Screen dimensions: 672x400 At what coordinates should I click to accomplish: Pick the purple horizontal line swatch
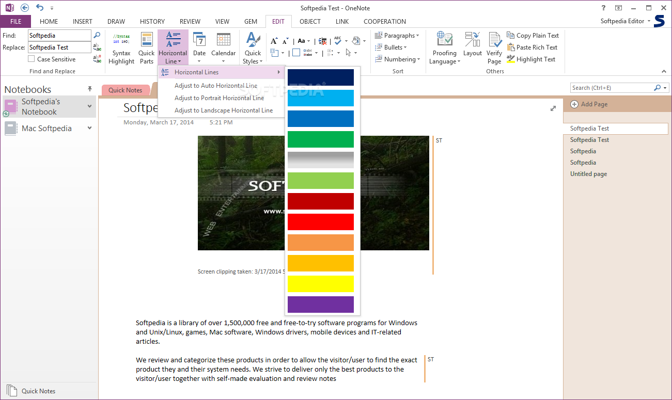321,305
